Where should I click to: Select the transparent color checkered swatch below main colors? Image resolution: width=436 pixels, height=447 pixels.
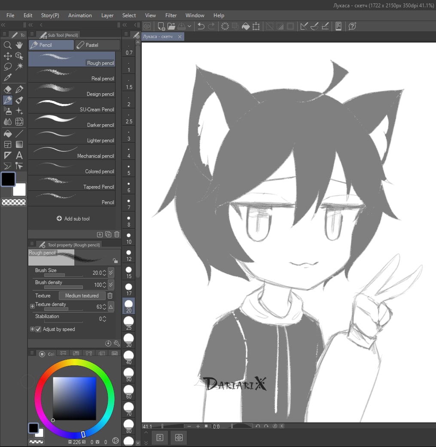[x=14, y=202]
